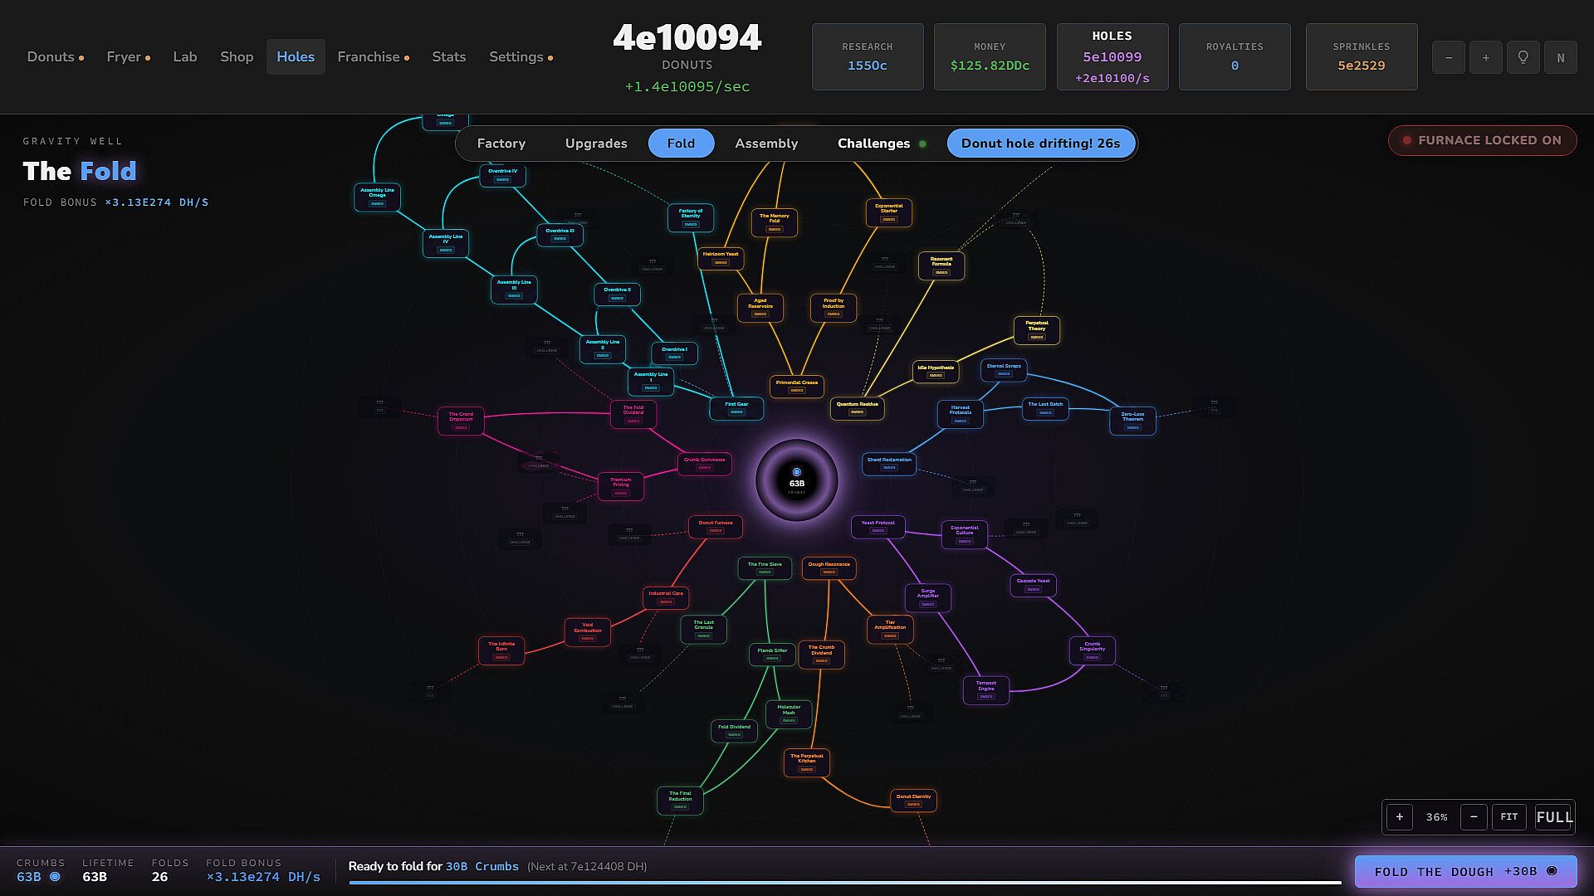
Task: Select the Surge Amplifier node
Action: tap(927, 597)
